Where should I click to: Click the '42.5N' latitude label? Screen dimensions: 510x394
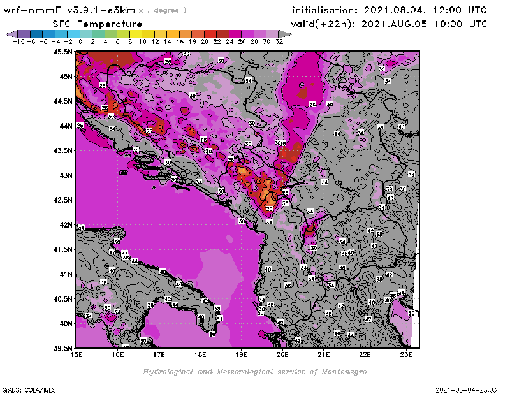62,200
